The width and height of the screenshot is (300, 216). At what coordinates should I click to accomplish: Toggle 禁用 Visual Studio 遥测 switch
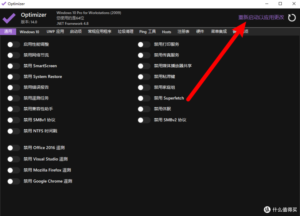[x=14, y=159]
